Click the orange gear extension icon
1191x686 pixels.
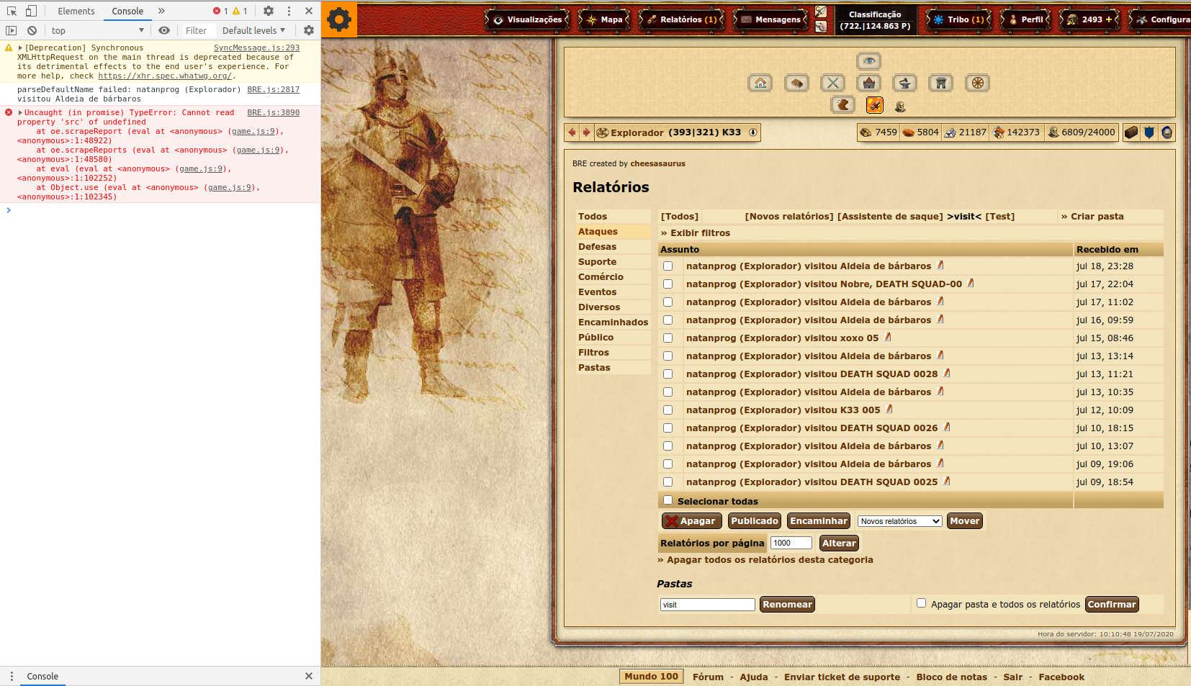(339, 19)
